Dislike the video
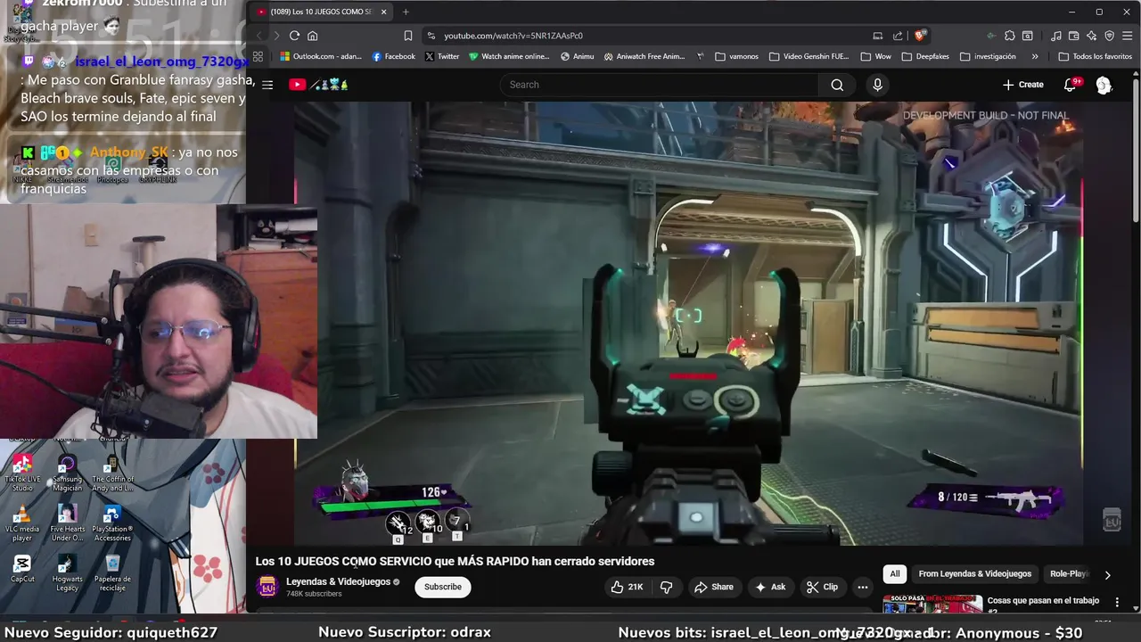Viewport: 1141px width, 642px height. coord(666,587)
